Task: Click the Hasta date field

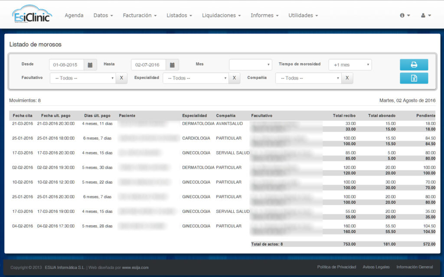Action: click(148, 65)
